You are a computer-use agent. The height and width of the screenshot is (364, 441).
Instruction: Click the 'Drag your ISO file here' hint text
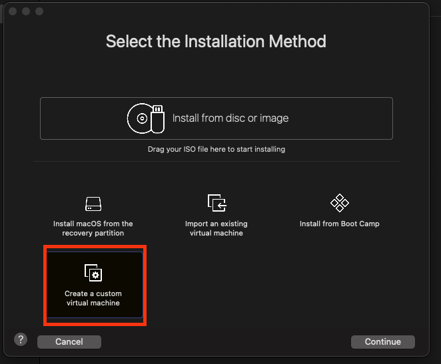(216, 149)
